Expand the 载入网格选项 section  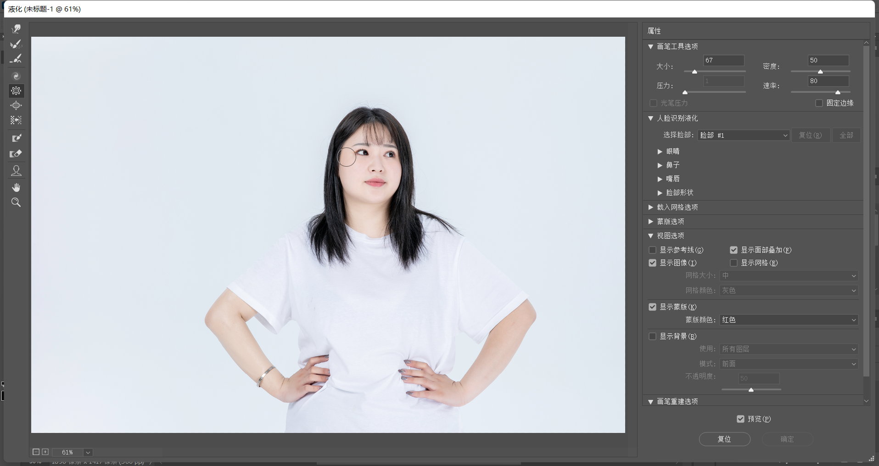click(x=650, y=208)
